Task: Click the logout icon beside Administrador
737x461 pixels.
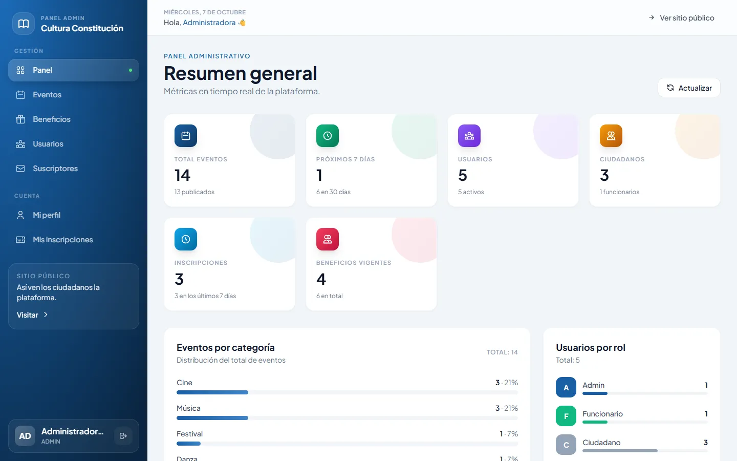Action: pos(123,436)
